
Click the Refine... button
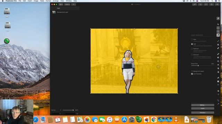click(203, 105)
